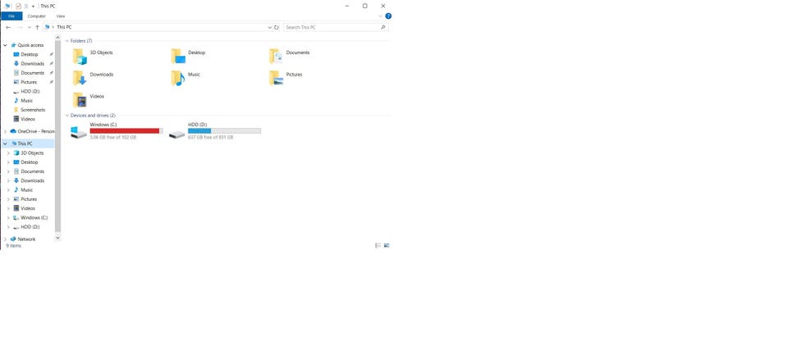
Task: Switch to details view using status bar icon
Action: coord(378,245)
